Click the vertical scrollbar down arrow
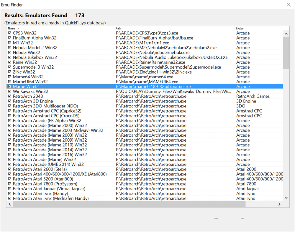 click(286, 198)
